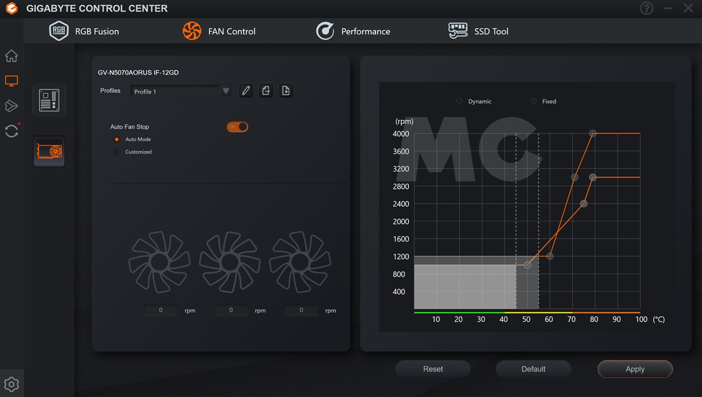The image size is (702, 397).
Task: Open the settings gear icon
Action: pos(11,384)
